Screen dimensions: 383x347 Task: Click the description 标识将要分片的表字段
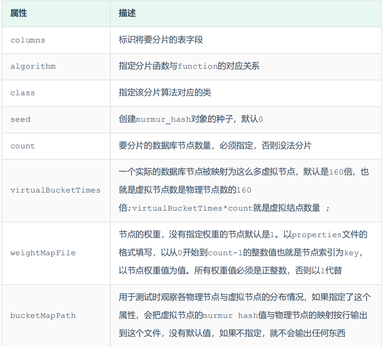(161, 40)
